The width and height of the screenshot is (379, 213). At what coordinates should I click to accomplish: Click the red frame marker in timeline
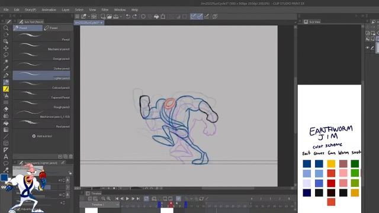point(171,205)
